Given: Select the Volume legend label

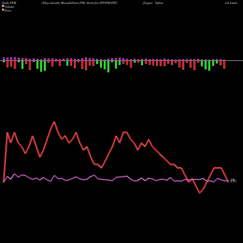Looking at the screenshot, I should coord(9,7).
